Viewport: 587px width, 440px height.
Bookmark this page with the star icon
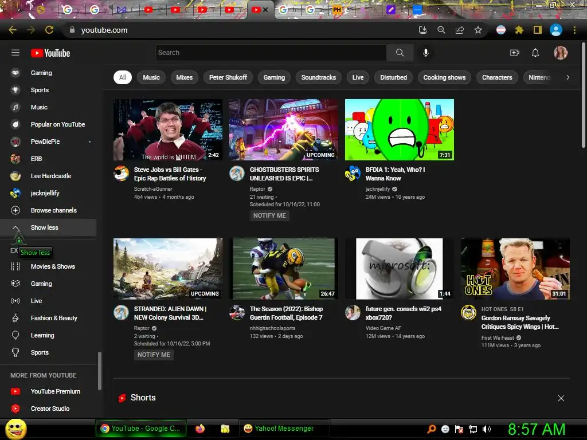click(x=478, y=30)
